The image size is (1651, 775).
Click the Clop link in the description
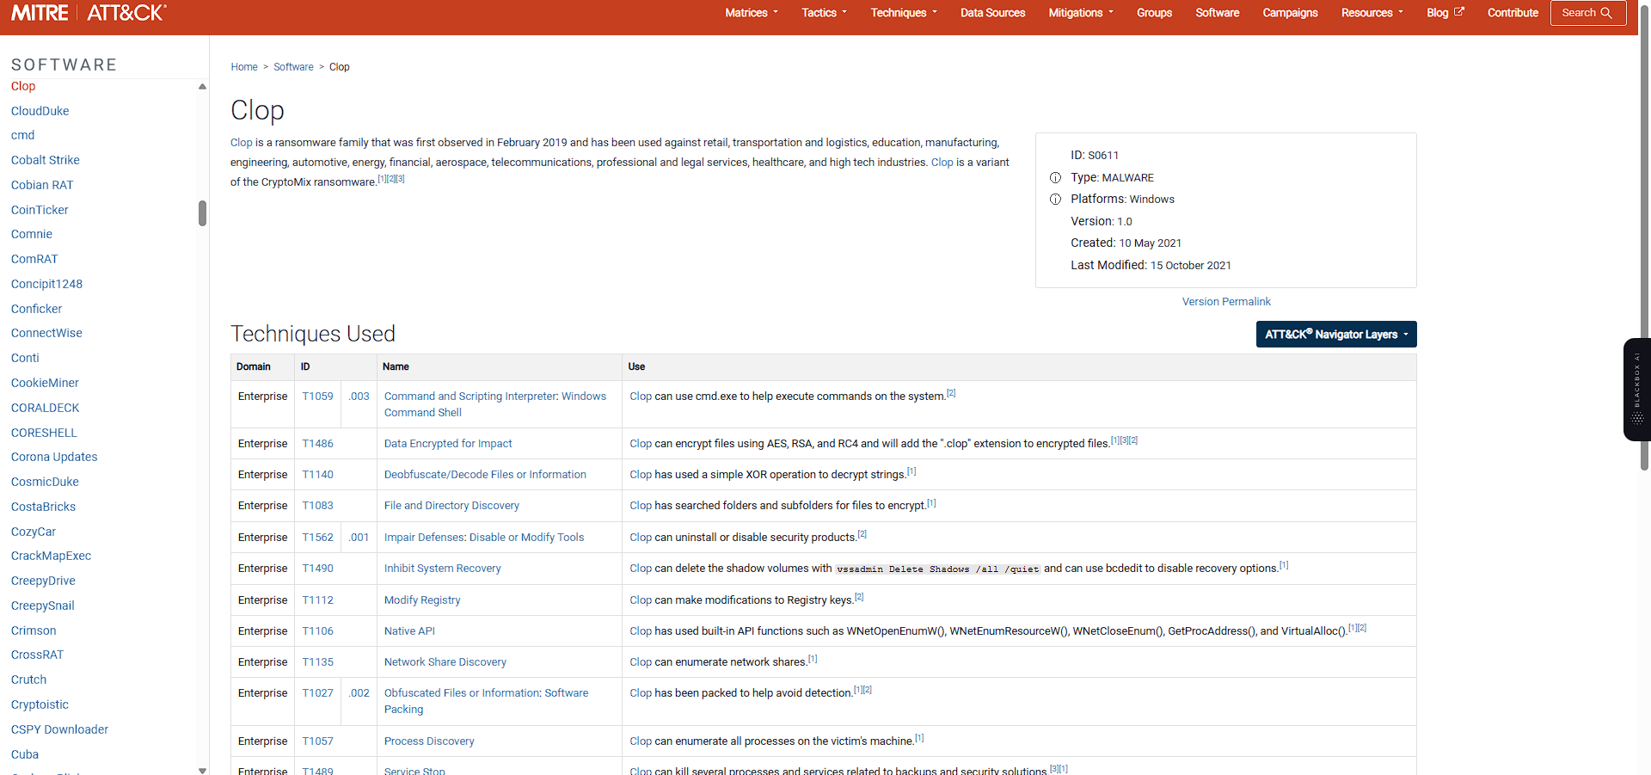tap(242, 143)
